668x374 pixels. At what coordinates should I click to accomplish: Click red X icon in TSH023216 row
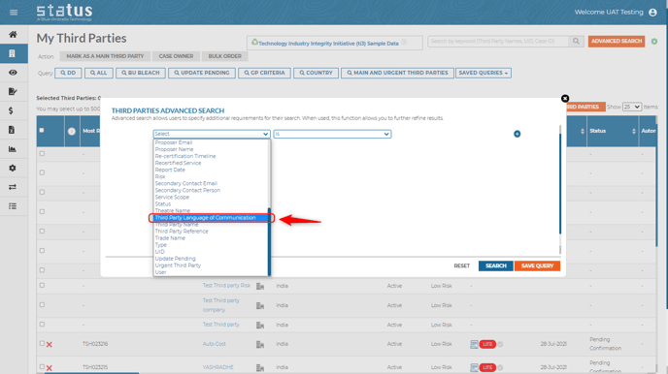tap(50, 345)
